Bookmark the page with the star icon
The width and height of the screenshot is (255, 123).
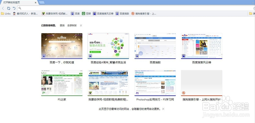pos(254,8)
